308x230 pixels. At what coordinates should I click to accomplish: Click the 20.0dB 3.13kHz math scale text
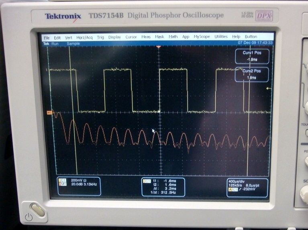pos(84,184)
